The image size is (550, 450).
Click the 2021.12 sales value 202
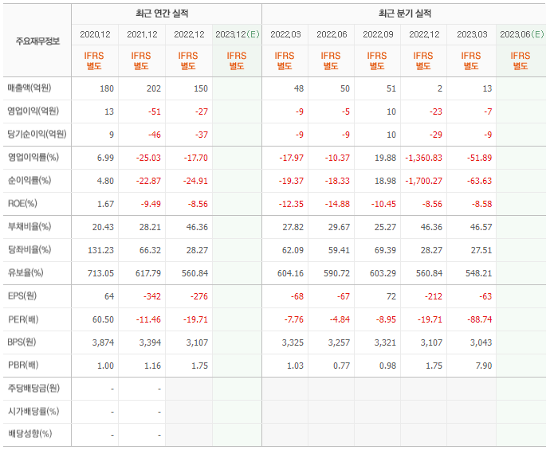click(x=154, y=88)
